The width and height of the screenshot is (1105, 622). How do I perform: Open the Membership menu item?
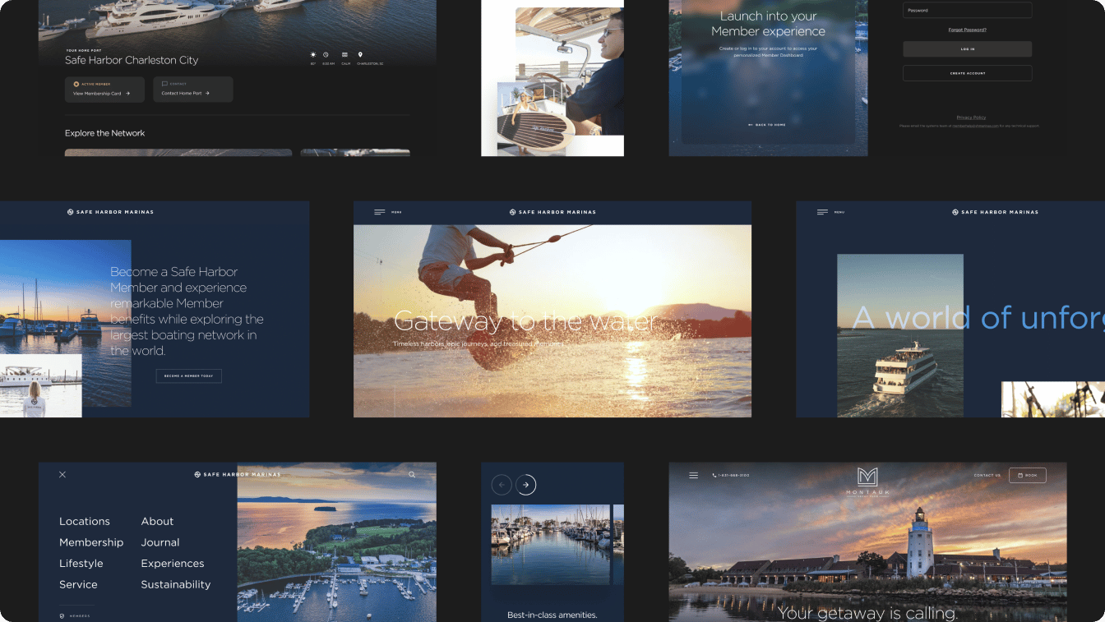click(x=91, y=542)
